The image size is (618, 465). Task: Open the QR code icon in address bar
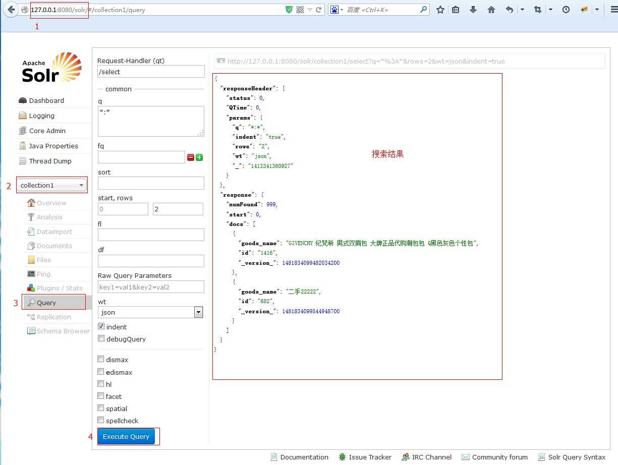tap(300, 10)
